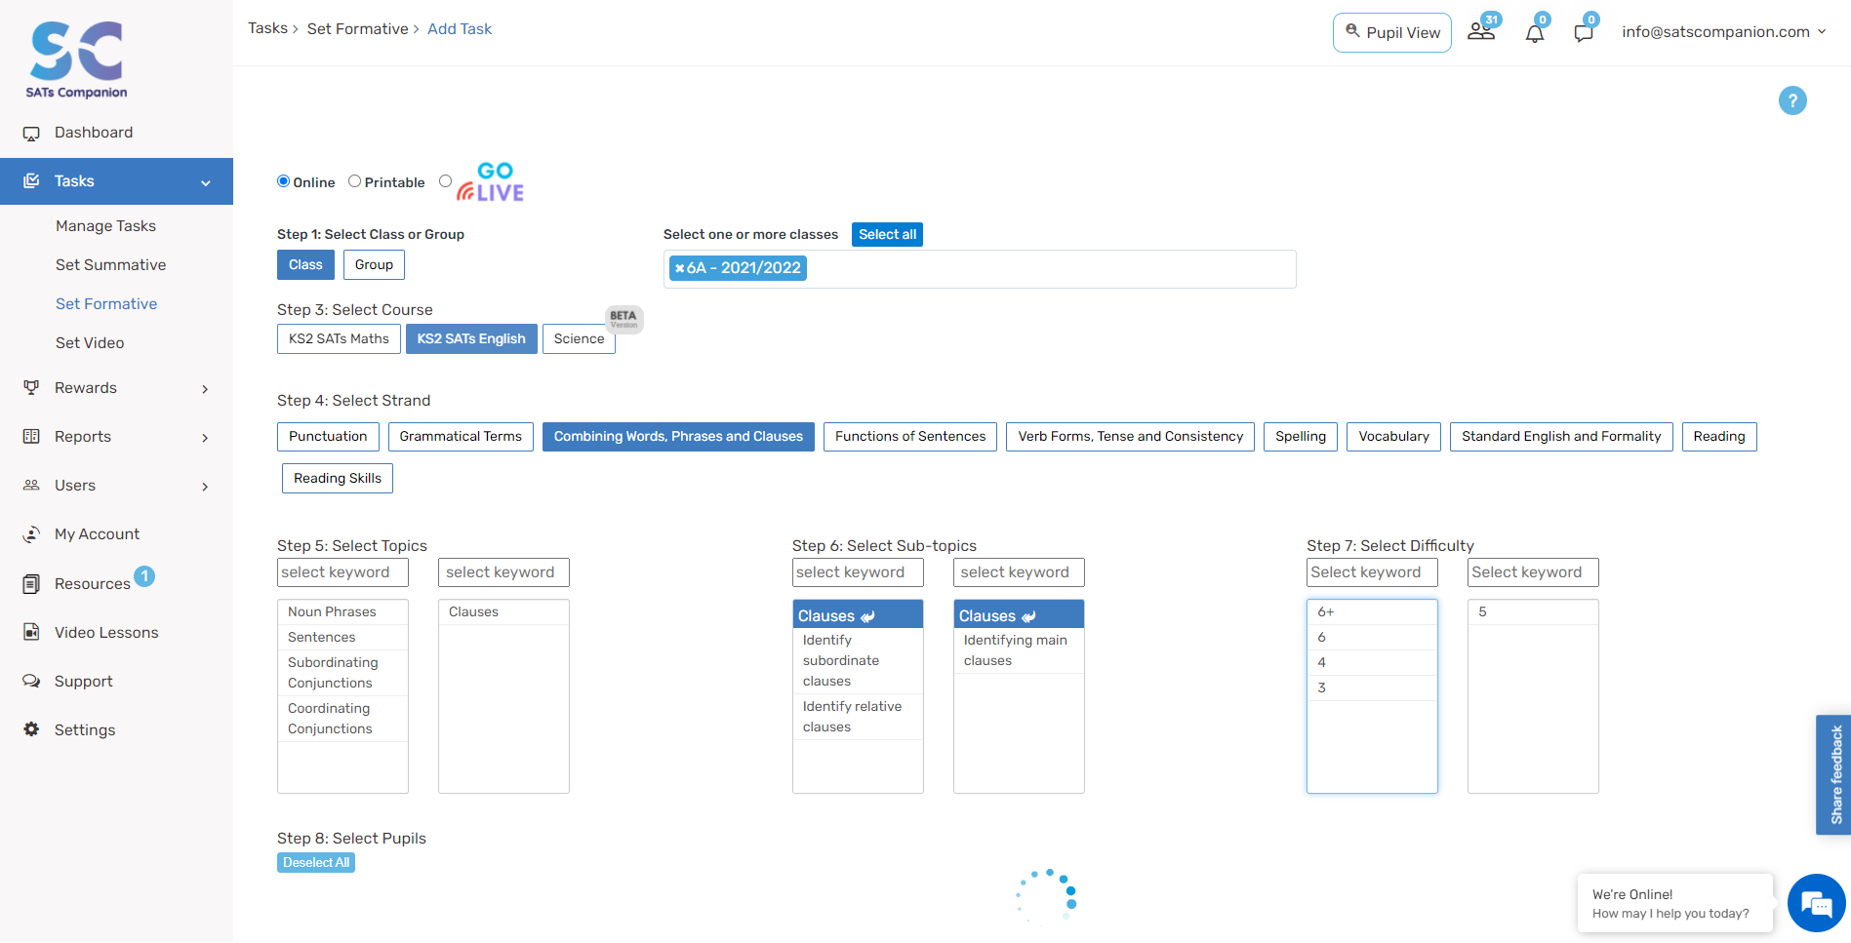Select the Spelling strand
The height and width of the screenshot is (943, 1851).
1301,437
